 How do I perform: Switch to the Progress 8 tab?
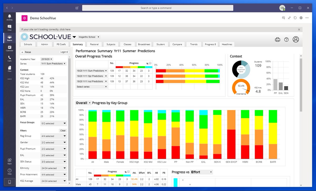pyautogui.click(x=210, y=44)
